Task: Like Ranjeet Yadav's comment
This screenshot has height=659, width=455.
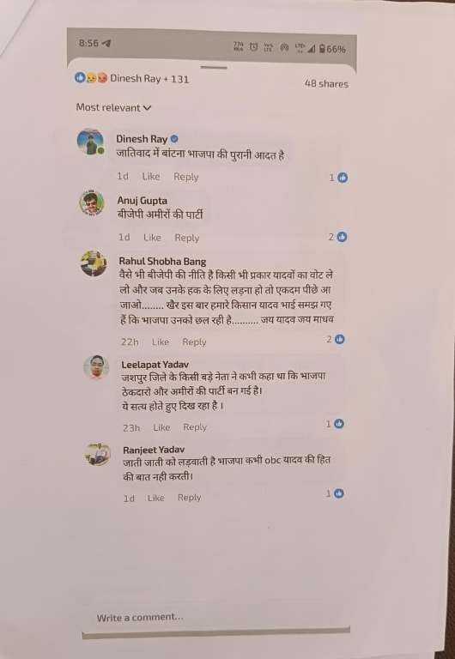Action: click(155, 498)
